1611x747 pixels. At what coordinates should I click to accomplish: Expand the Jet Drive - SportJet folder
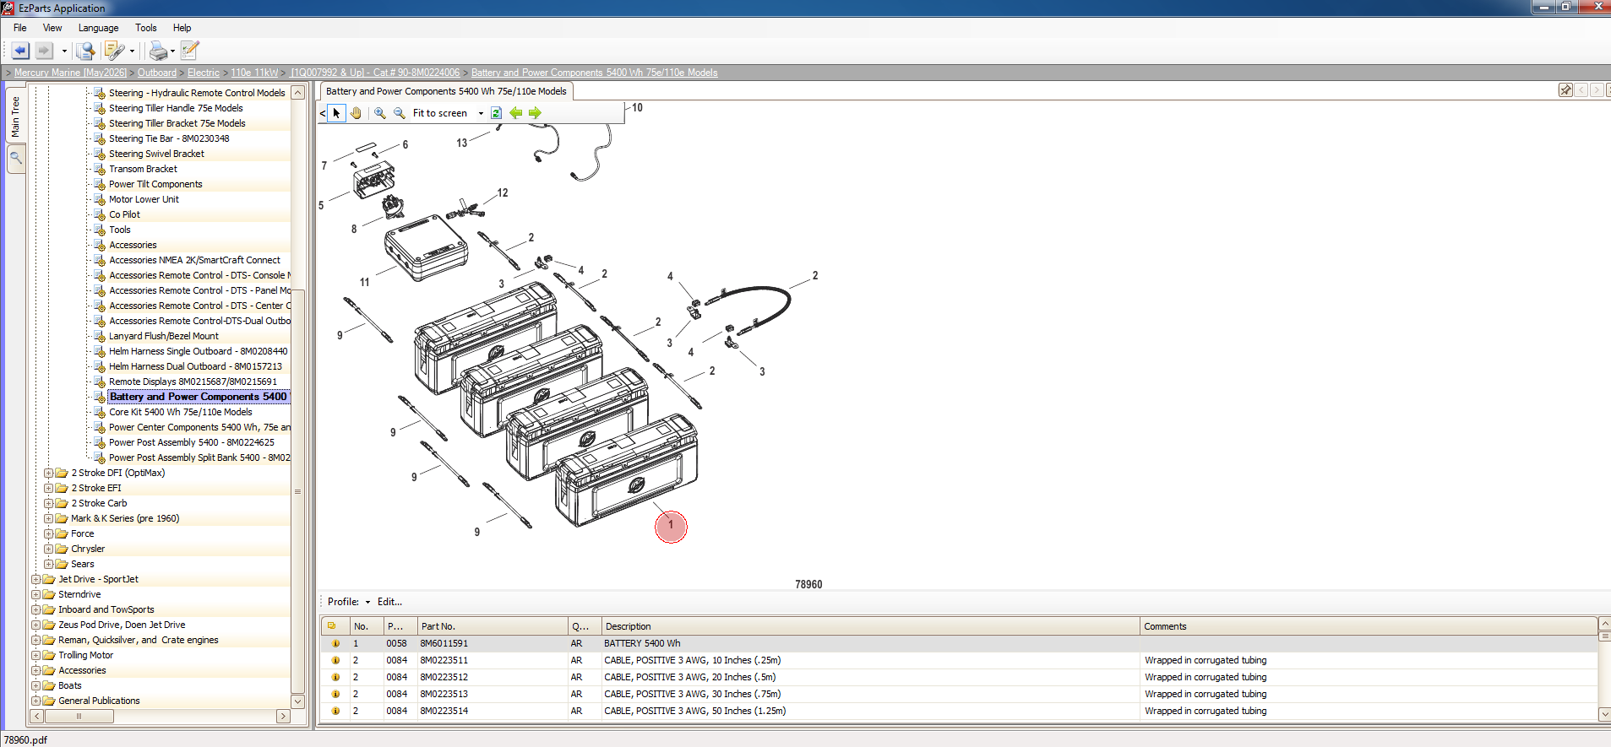click(x=35, y=579)
